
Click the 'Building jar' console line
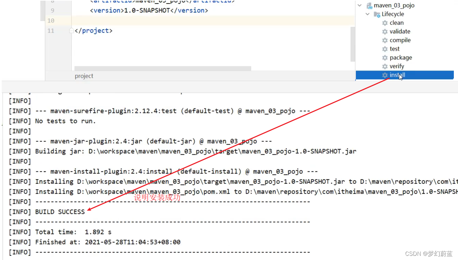coord(182,152)
